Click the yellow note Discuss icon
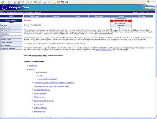The image size is (157, 119). [x=55, y=2]
